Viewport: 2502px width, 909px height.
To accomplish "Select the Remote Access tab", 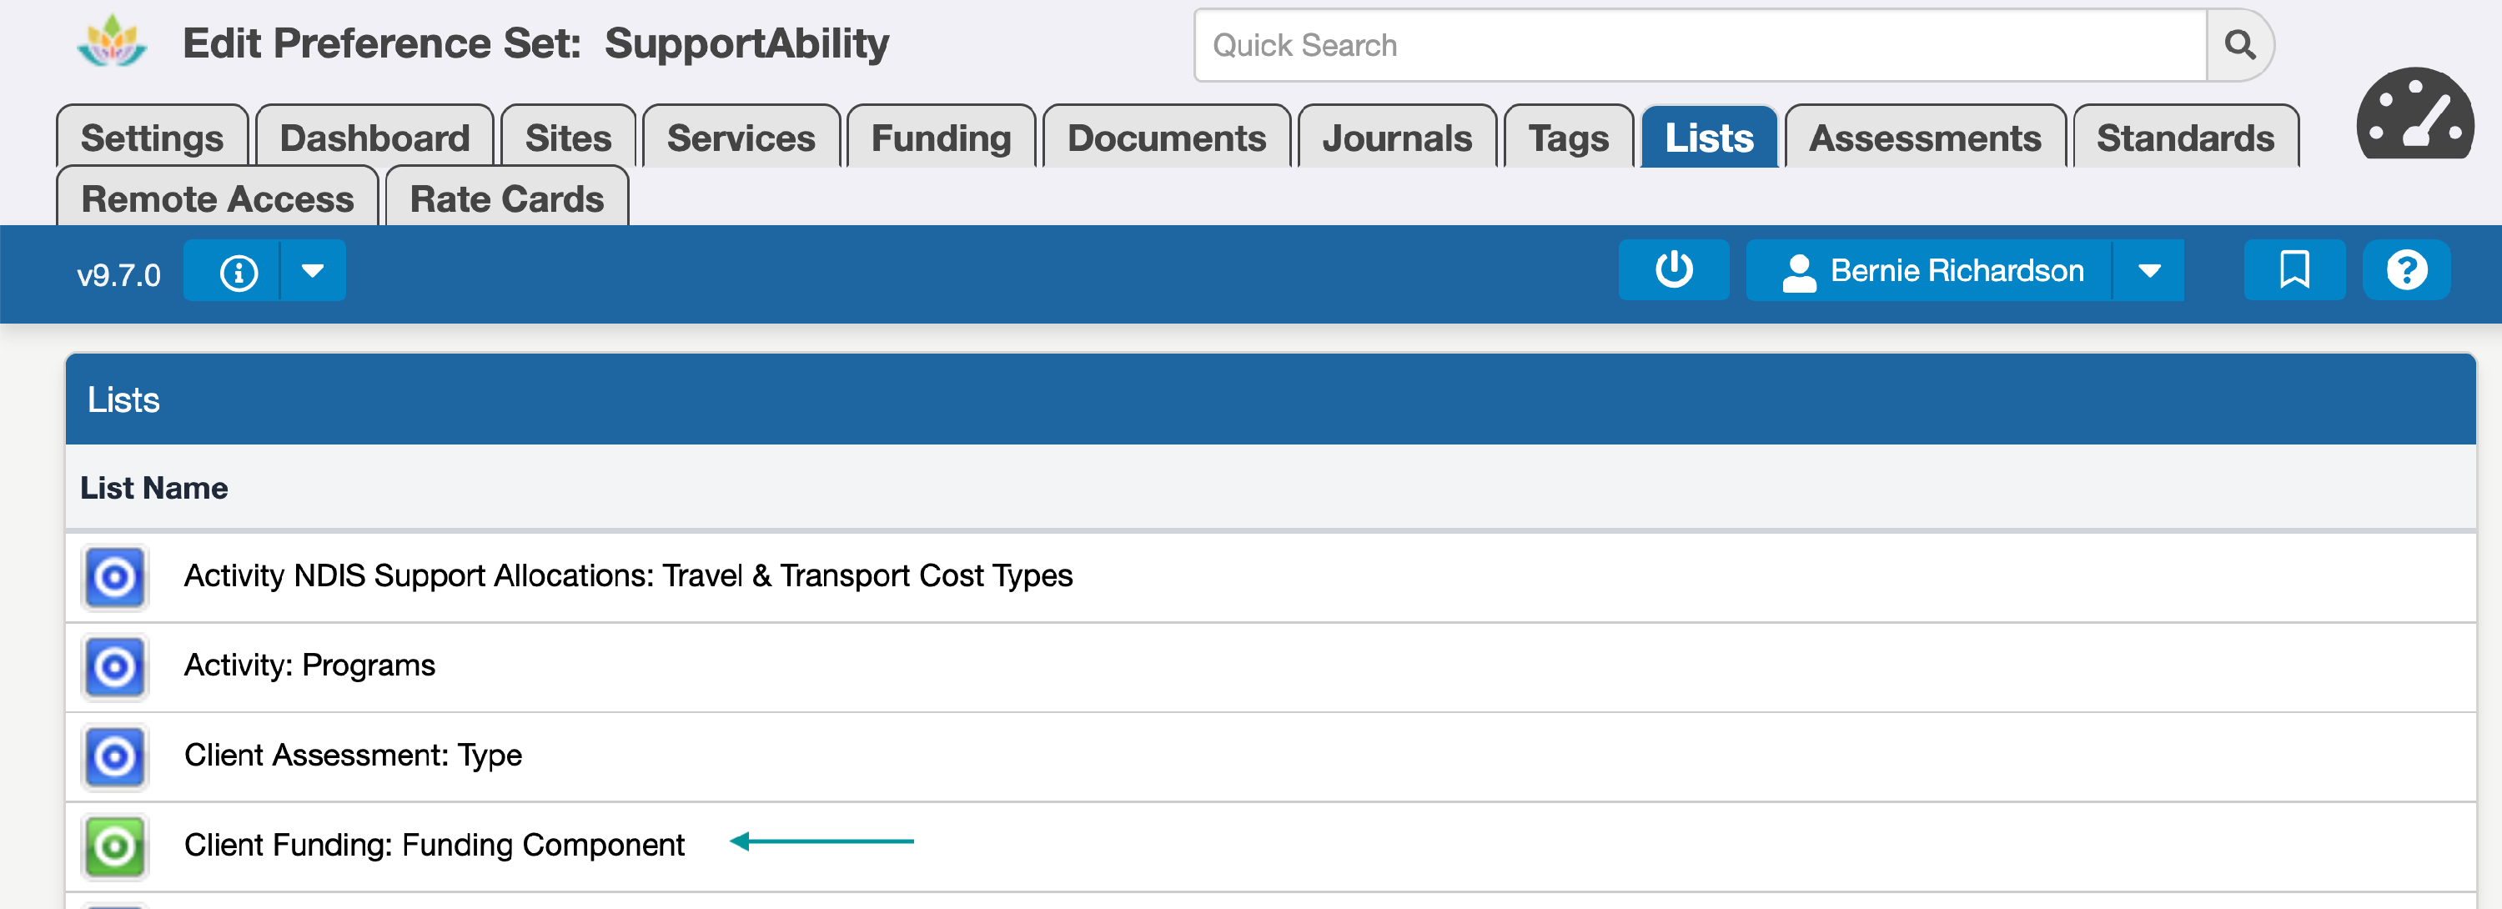I will (x=218, y=199).
